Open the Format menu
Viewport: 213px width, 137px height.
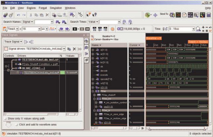coord(43,8)
